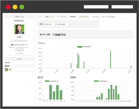Switch to the ノート tab

coord(40,17)
